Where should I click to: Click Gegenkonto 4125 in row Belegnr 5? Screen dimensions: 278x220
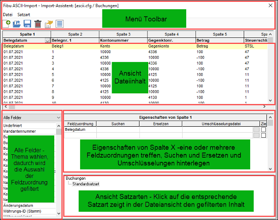pos(152,74)
